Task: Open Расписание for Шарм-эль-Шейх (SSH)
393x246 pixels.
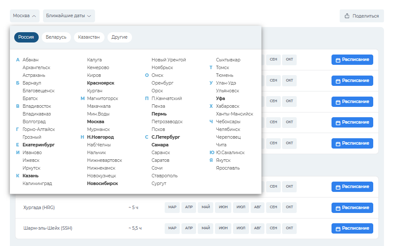Action: (x=352, y=228)
